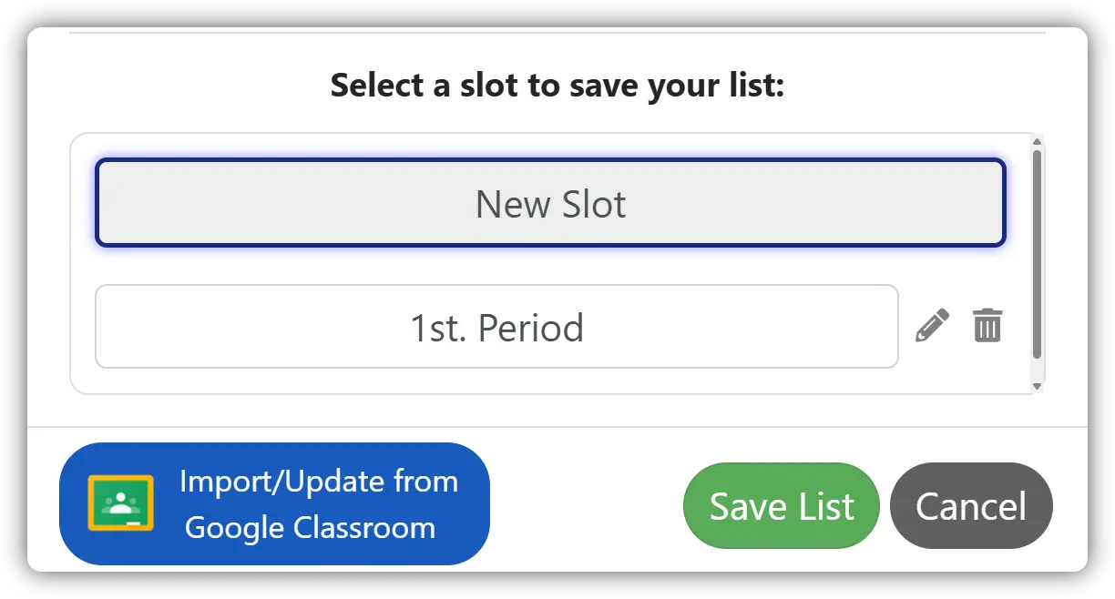
Task: Click the slot list scroll-down arrow
Action: pyautogui.click(x=1037, y=386)
